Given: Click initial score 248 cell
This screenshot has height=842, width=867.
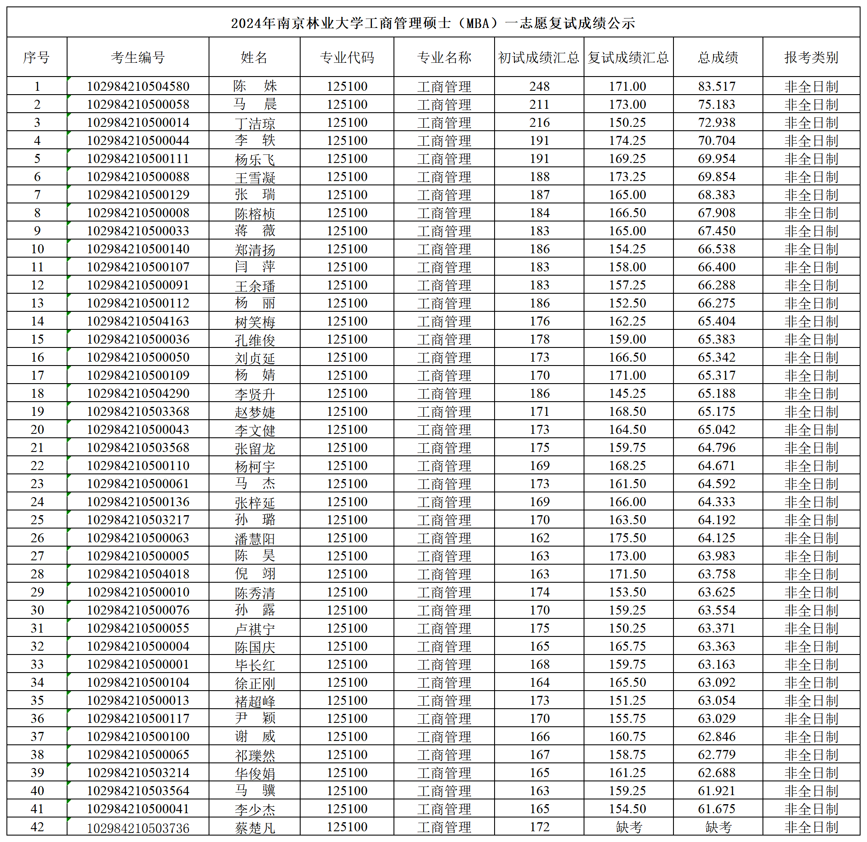Looking at the screenshot, I should pos(539,86).
